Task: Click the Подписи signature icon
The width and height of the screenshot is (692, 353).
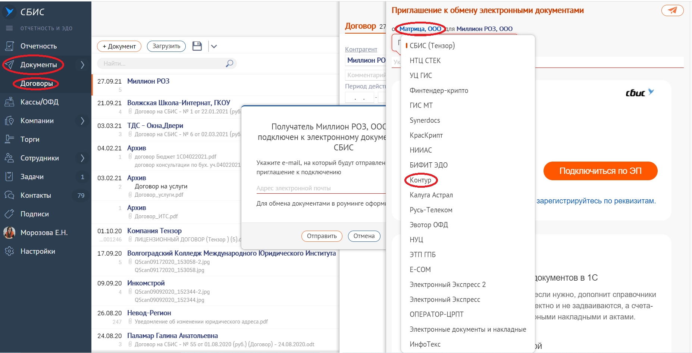Action: pyautogui.click(x=9, y=214)
